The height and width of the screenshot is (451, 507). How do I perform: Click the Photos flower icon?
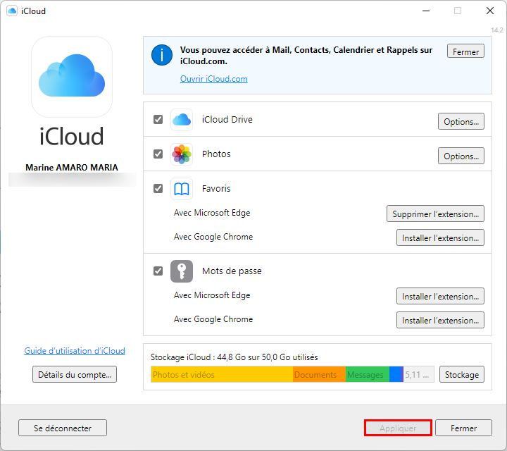(182, 154)
